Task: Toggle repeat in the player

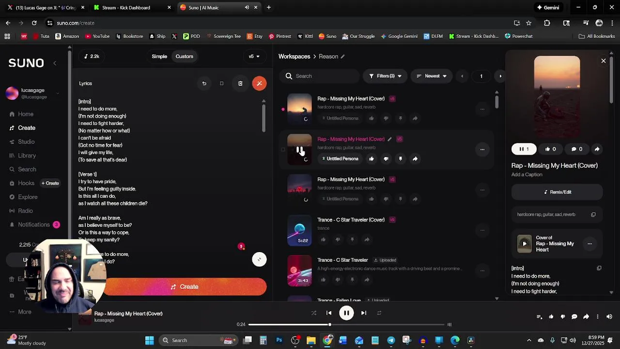Action: 379,313
